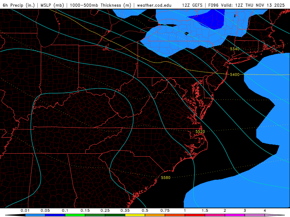Click the legend value 2
Image resolution: width=290 pixels, height=217 pixels.
click(x=225, y=210)
